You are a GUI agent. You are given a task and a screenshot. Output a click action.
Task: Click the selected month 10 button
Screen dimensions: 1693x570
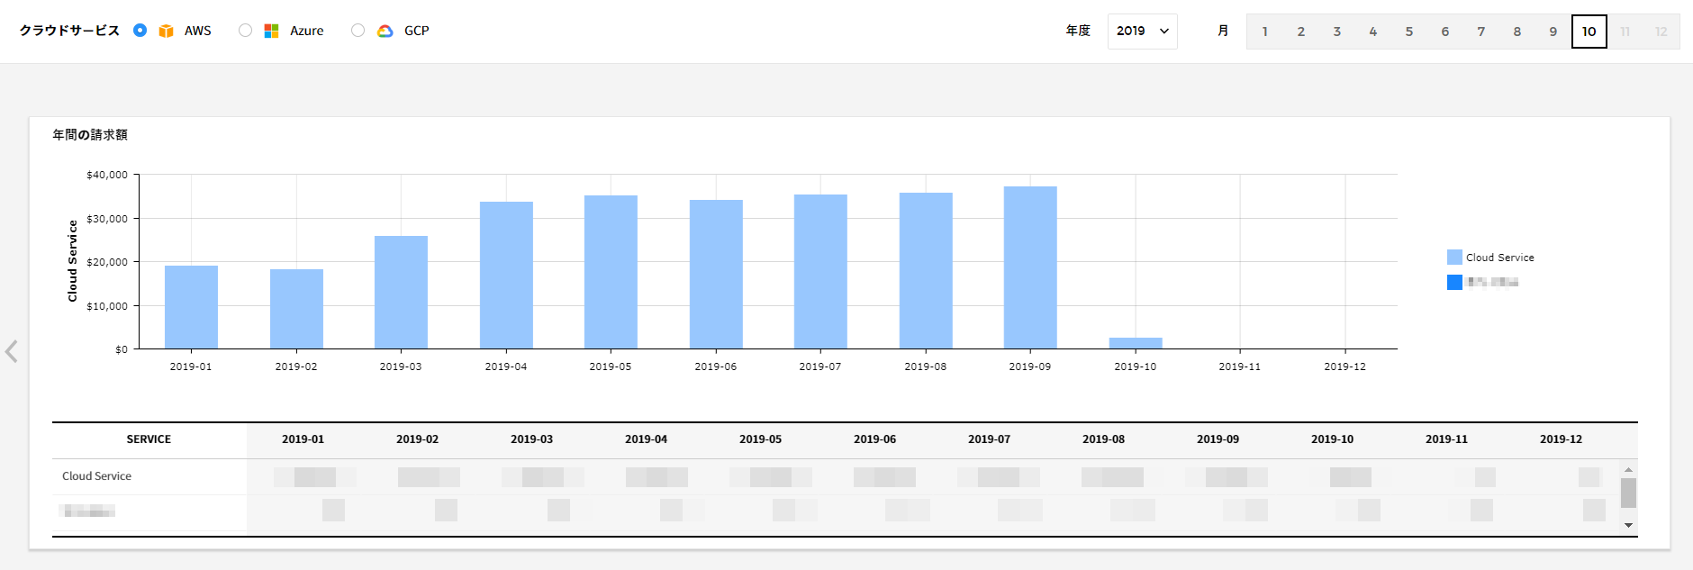click(x=1589, y=32)
